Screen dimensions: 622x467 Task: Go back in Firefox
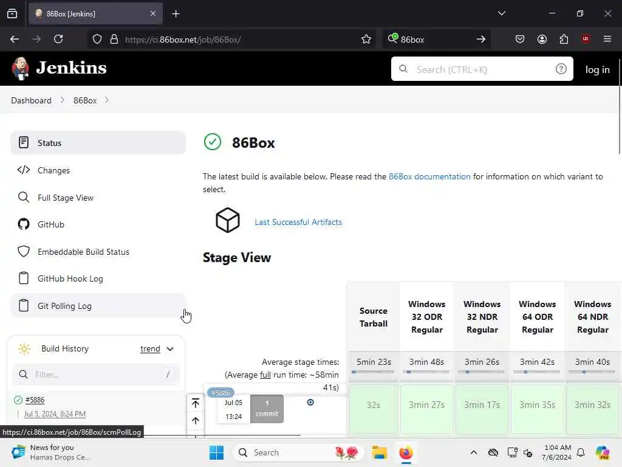pos(15,39)
